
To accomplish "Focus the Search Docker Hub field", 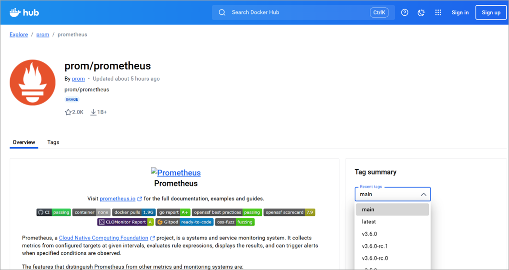I will click(x=298, y=12).
